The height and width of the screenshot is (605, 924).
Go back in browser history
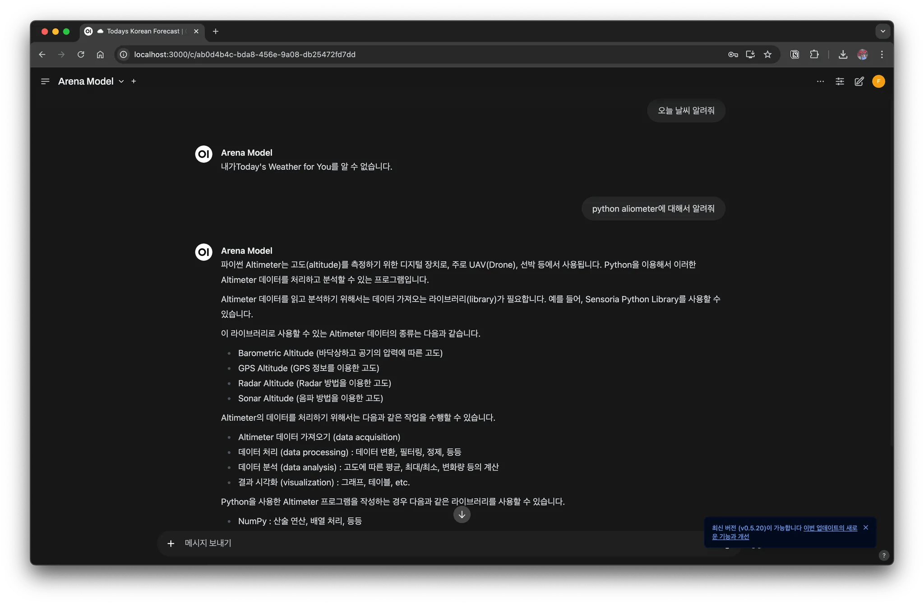click(x=42, y=55)
